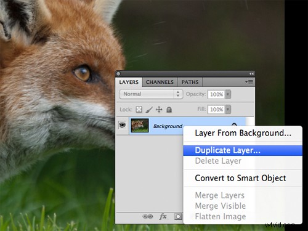308x231 pixels.
Task: Switch to the Layers tab
Action: coord(129,82)
